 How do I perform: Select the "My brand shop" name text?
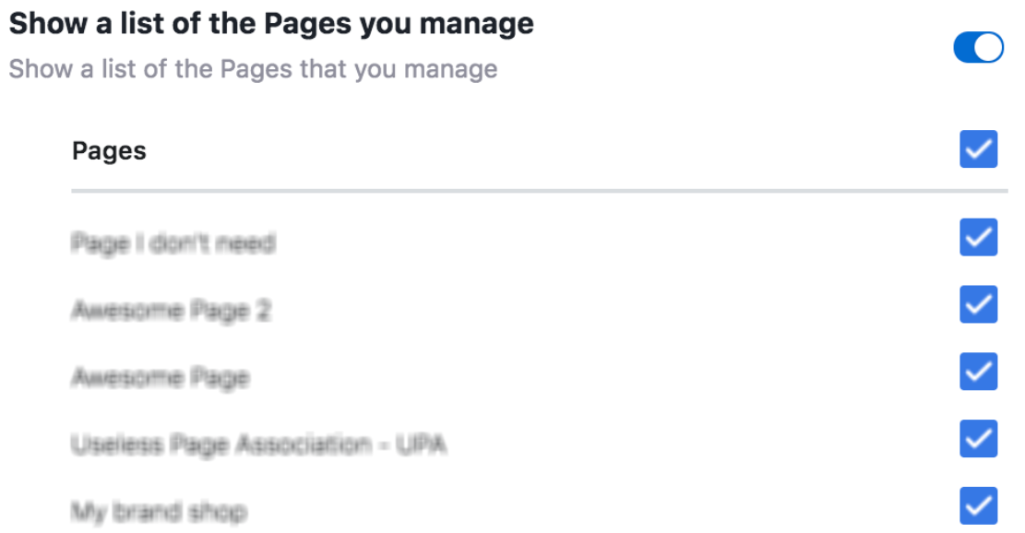[x=159, y=512]
